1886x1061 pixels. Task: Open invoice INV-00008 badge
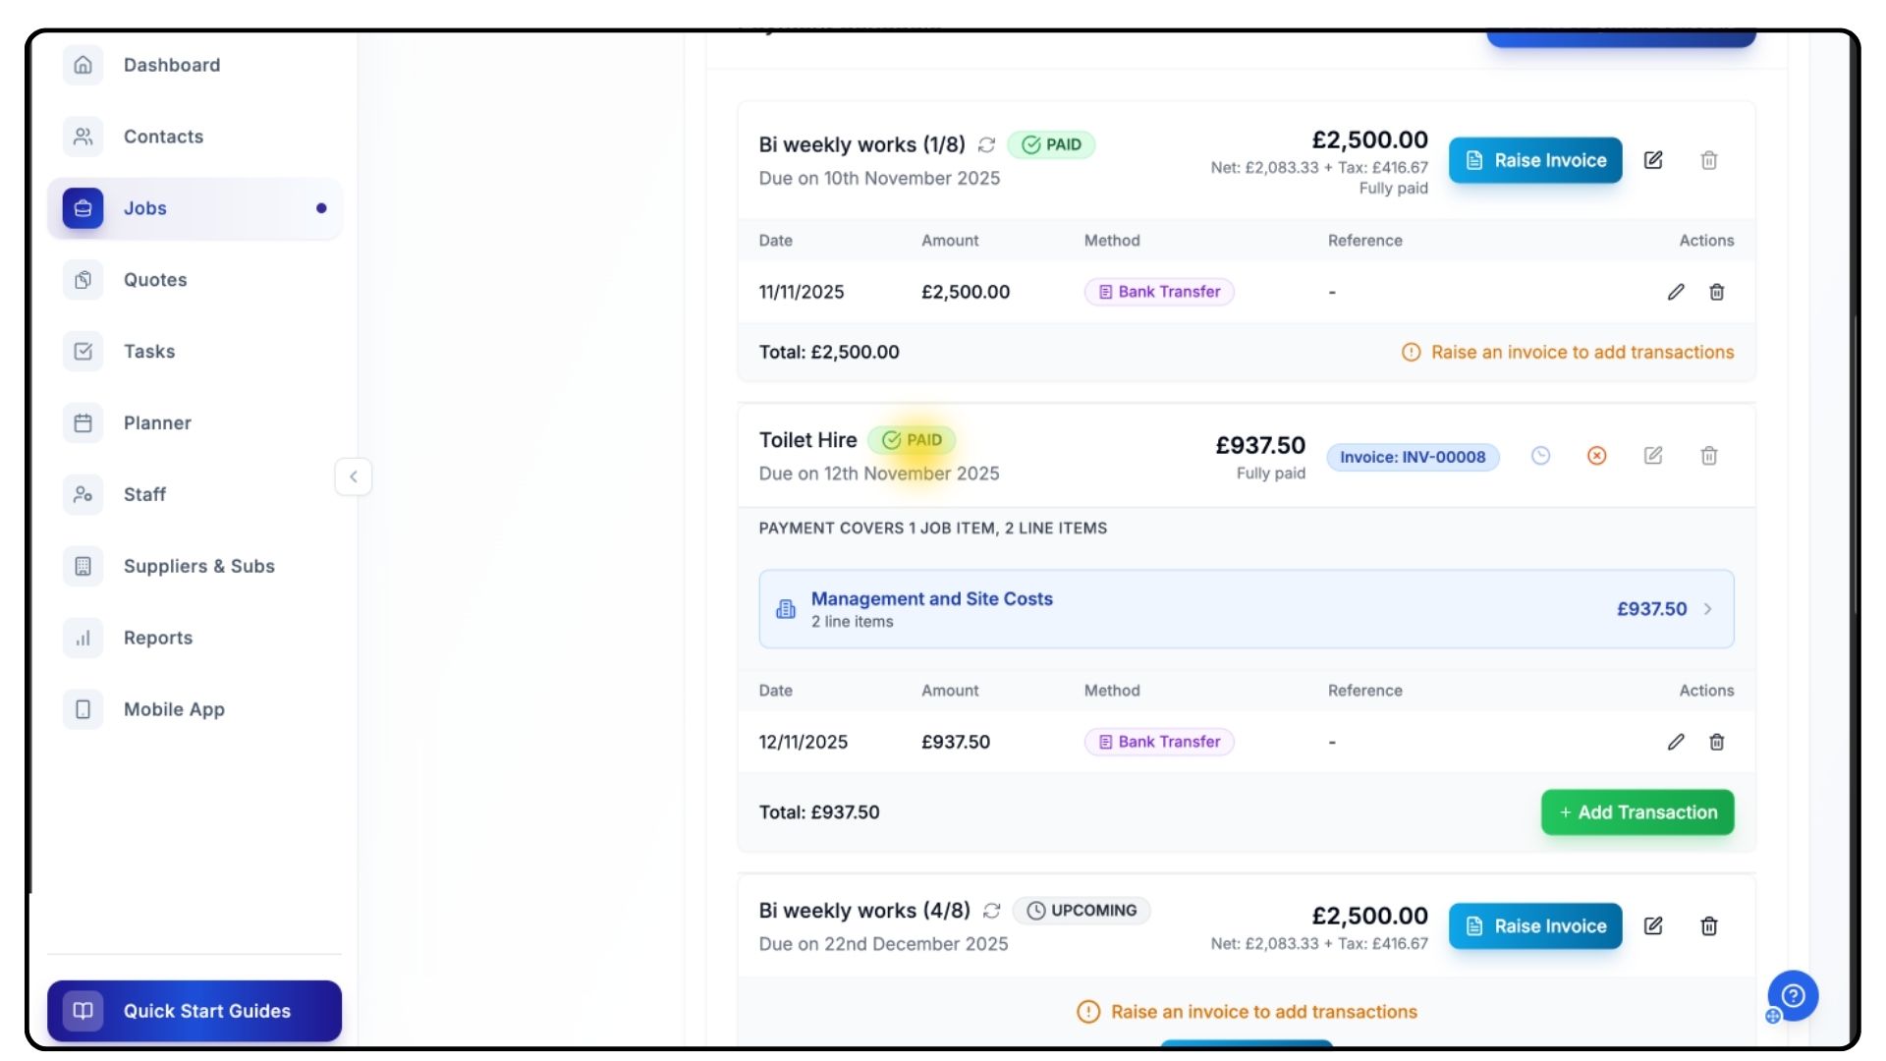[x=1412, y=457]
